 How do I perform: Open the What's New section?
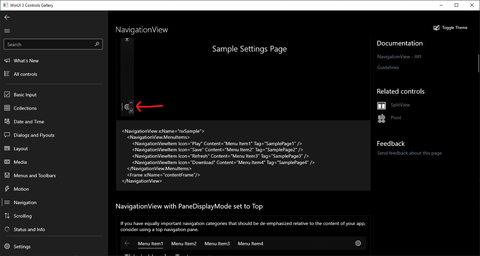(x=26, y=61)
